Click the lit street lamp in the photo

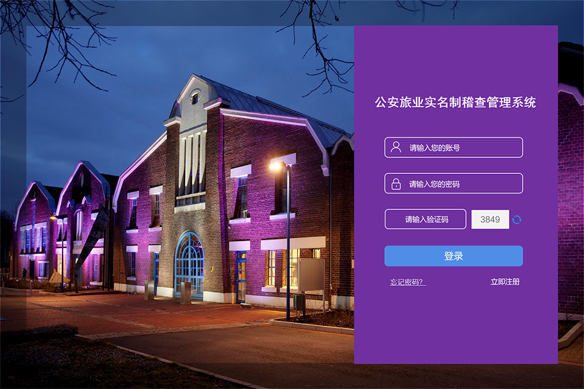(x=276, y=166)
